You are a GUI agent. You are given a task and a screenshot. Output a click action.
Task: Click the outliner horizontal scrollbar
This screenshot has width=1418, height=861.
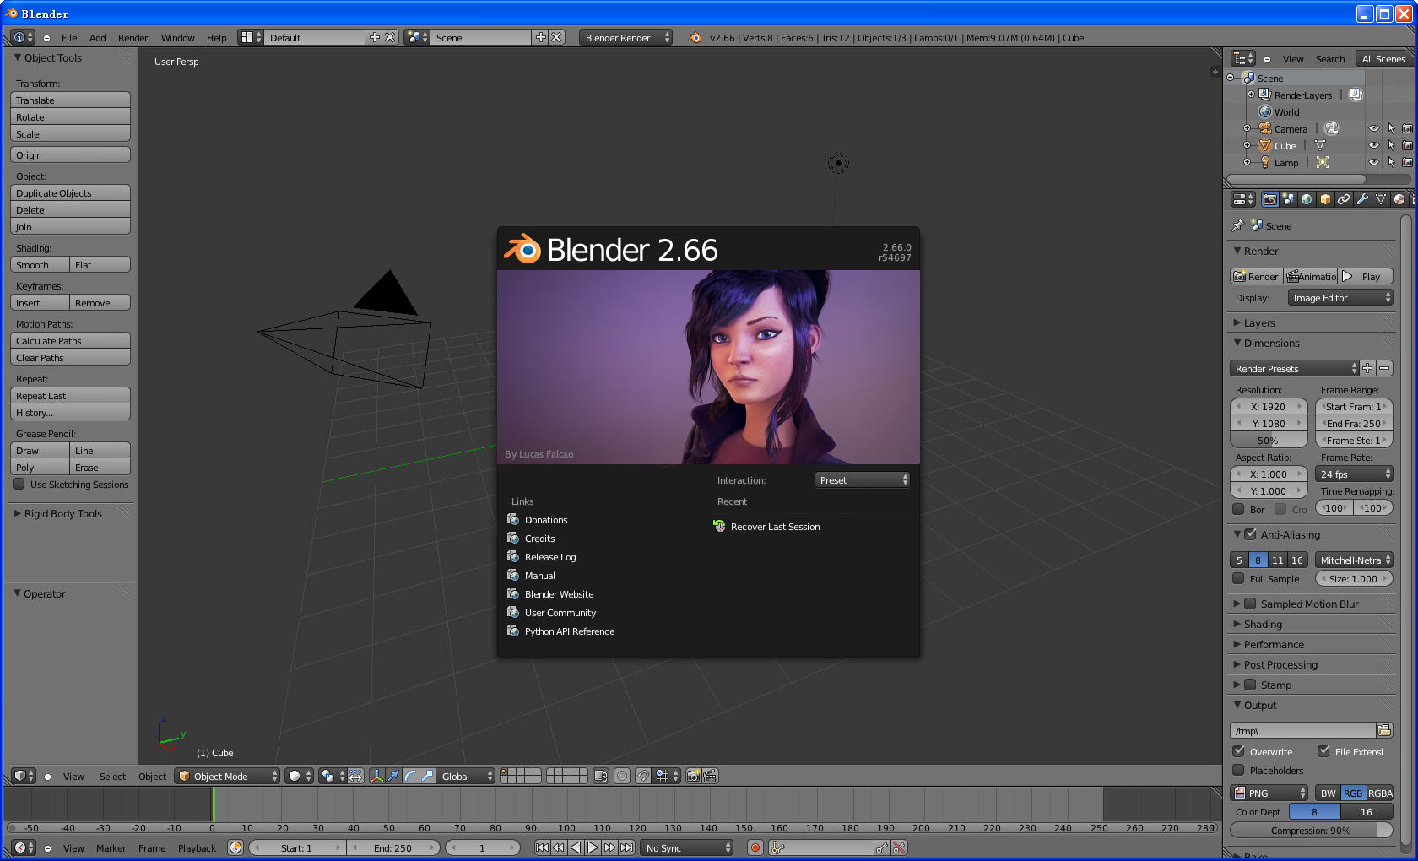click(x=1296, y=179)
